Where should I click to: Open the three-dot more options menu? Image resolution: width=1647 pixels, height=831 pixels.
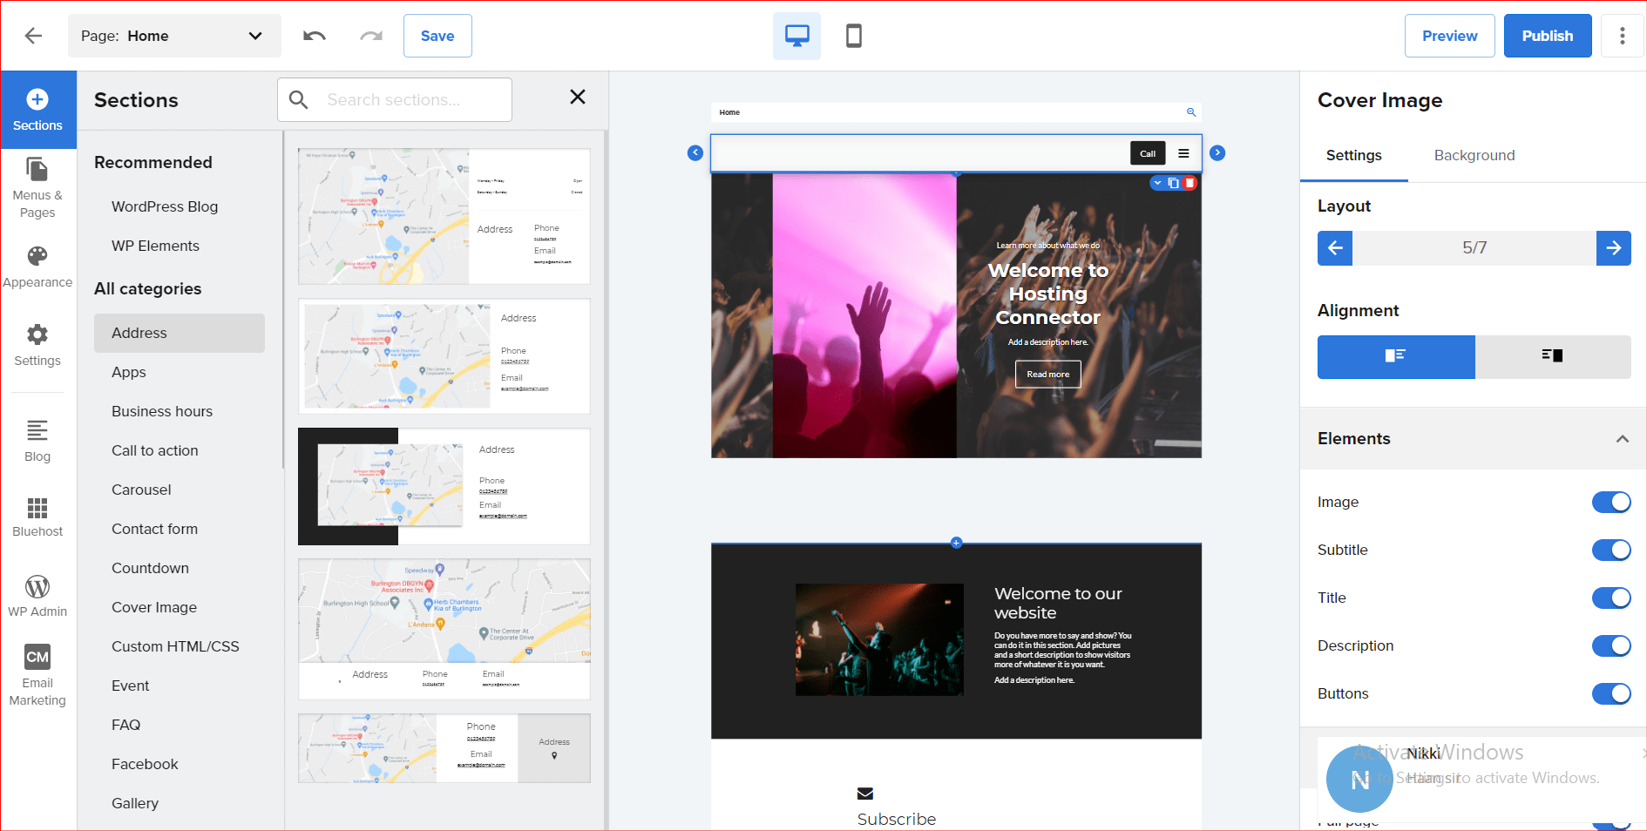pos(1622,36)
